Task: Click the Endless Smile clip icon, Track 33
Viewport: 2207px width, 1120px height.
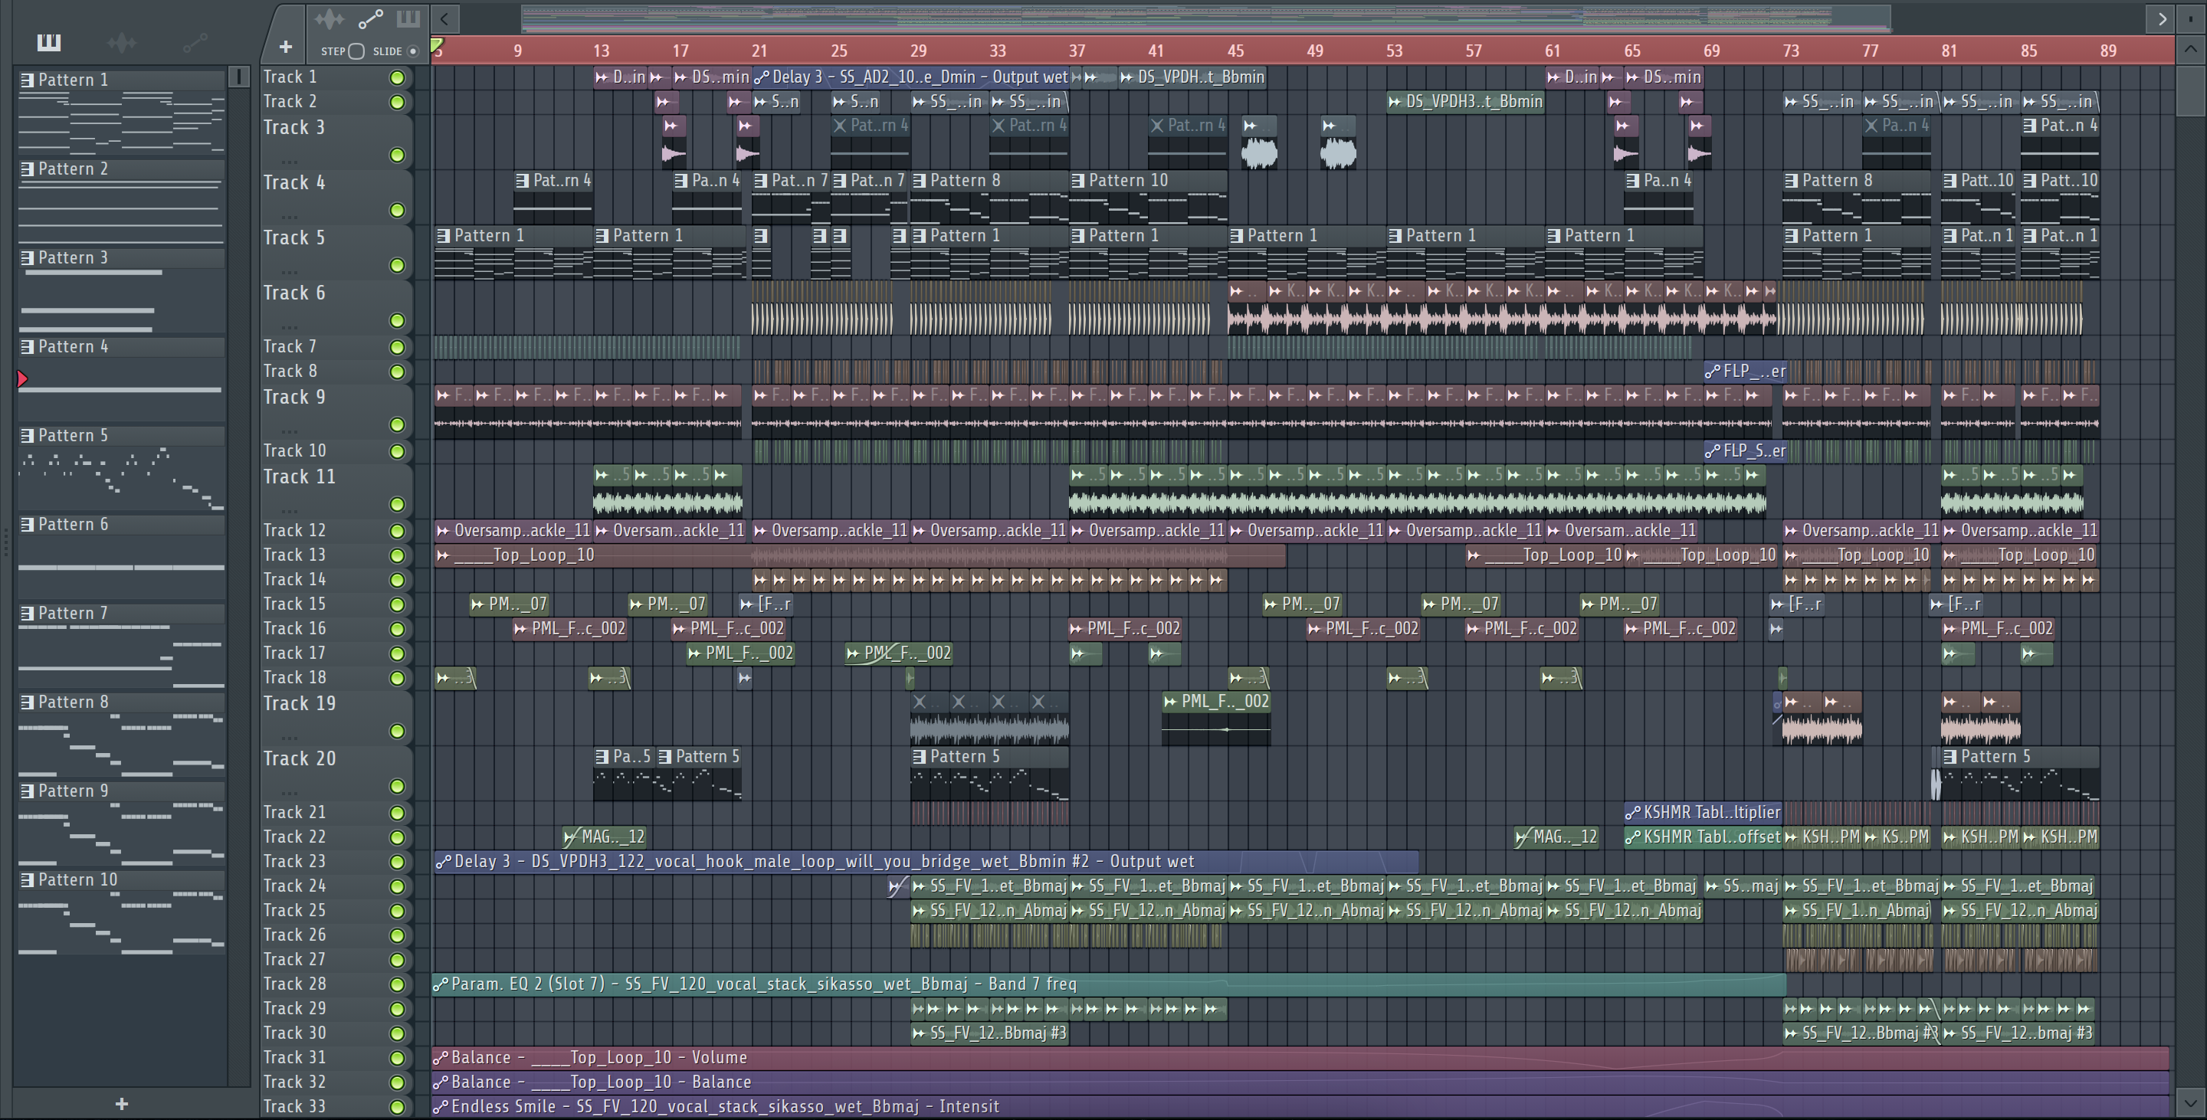Action: pyautogui.click(x=441, y=1107)
